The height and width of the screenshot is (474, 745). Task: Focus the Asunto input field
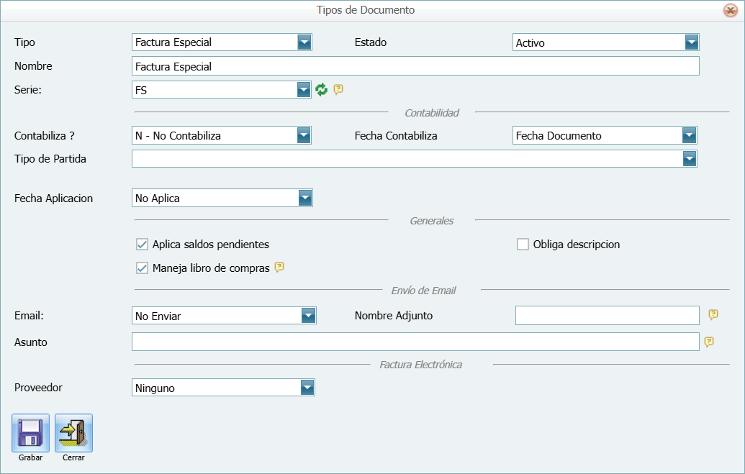pyautogui.click(x=415, y=342)
